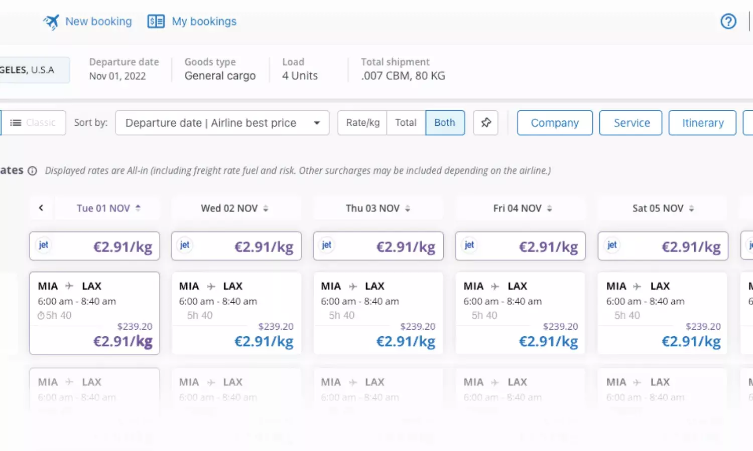This screenshot has height=451, width=753.
Task: Choose the Sat 05 NOV MIA-LAX flight card
Action: coord(663,313)
